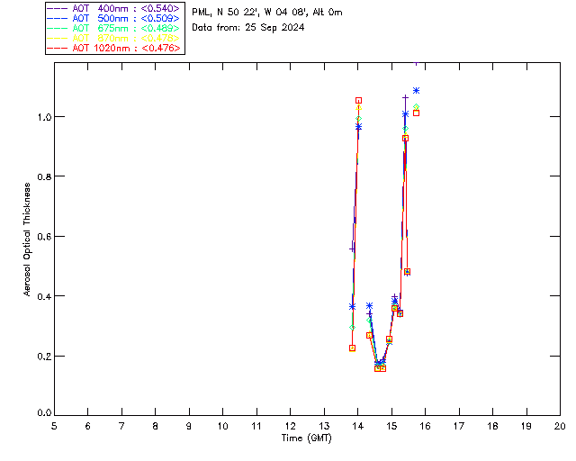This screenshot has height=461, width=576.
Task: Click the 14 tick label on time axis
Action: (x=358, y=426)
